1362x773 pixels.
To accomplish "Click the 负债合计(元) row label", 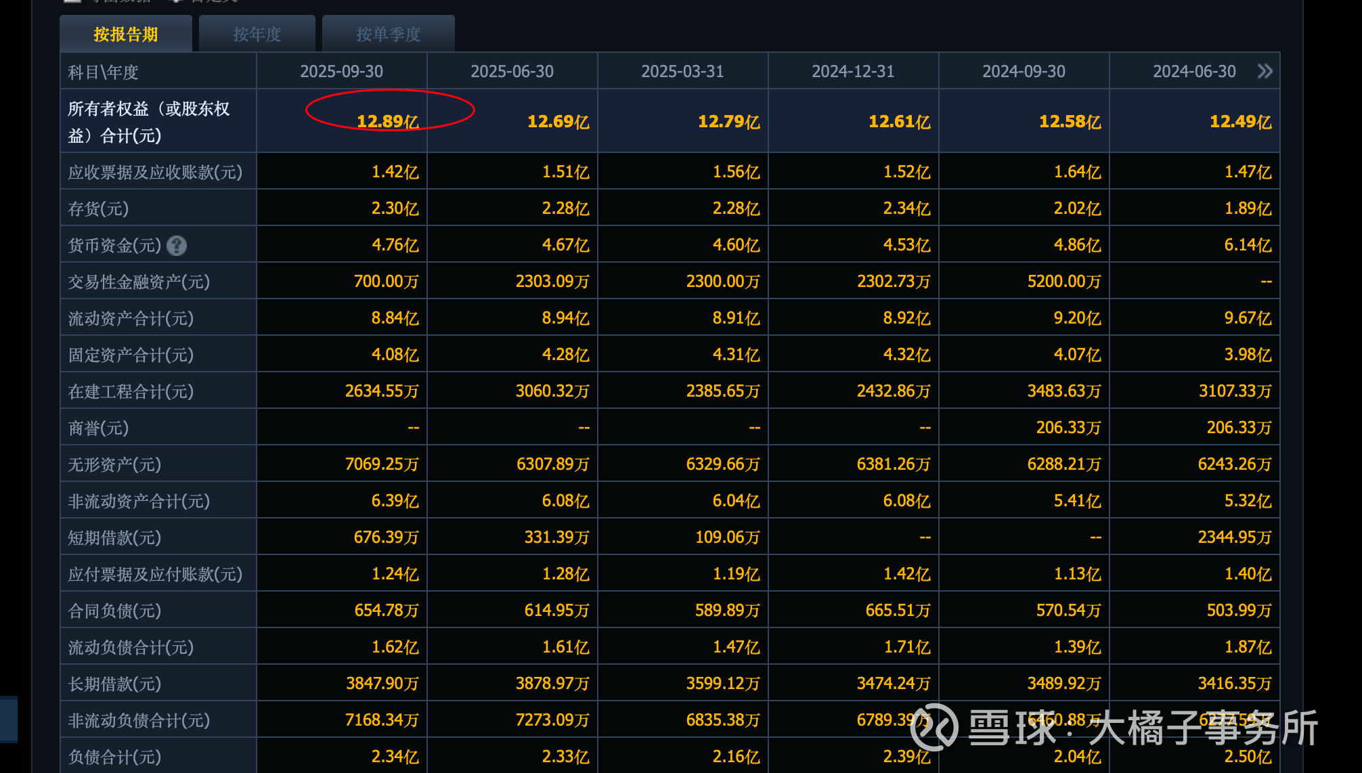I will [x=114, y=757].
